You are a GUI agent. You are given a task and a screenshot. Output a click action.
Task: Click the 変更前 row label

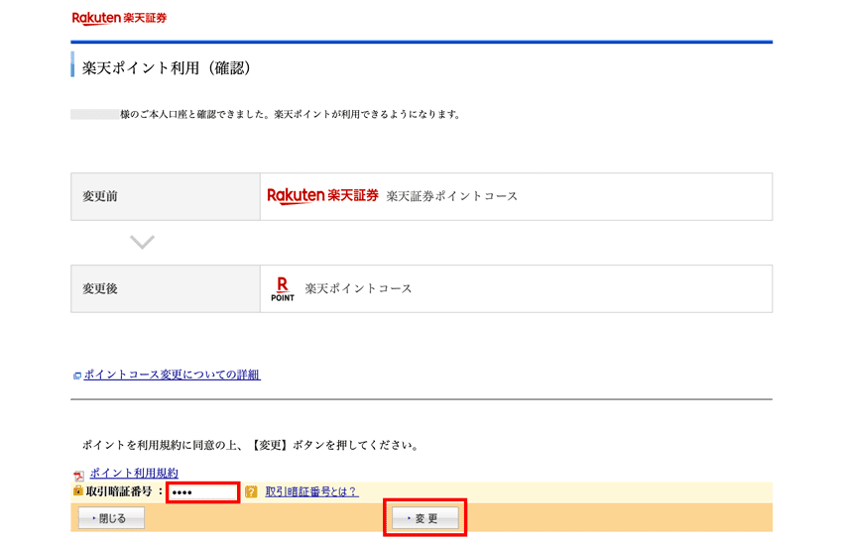tap(100, 196)
